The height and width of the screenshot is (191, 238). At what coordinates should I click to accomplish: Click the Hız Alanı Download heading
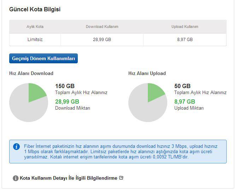coord(31,74)
